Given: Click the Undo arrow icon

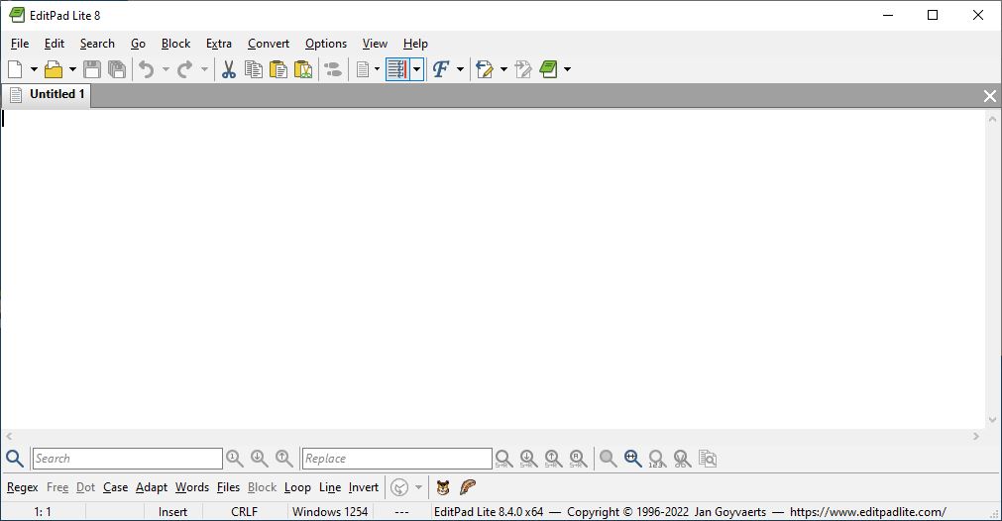Looking at the screenshot, I should point(147,69).
